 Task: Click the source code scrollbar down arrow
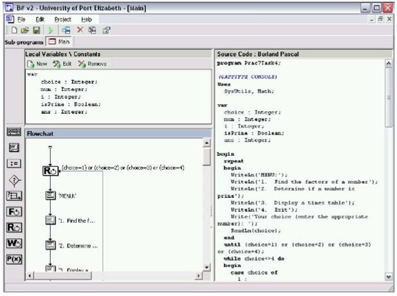click(390, 277)
